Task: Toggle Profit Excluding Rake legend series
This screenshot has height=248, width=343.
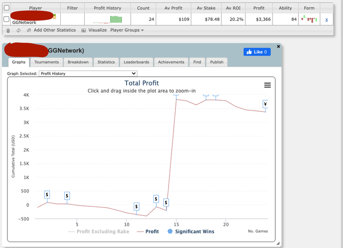Action: coord(98,231)
